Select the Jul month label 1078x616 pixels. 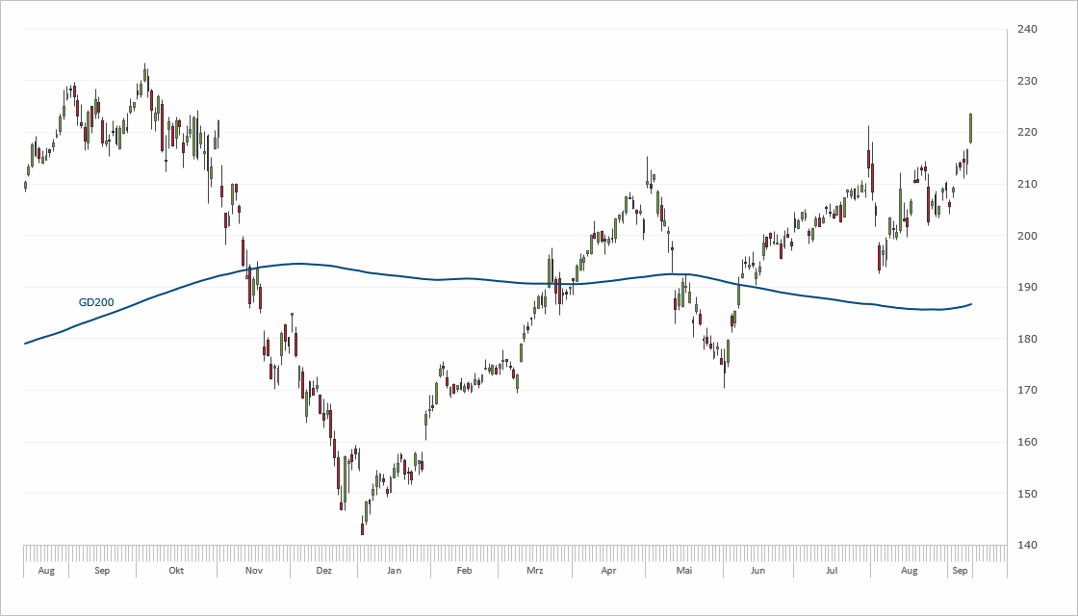(832, 571)
